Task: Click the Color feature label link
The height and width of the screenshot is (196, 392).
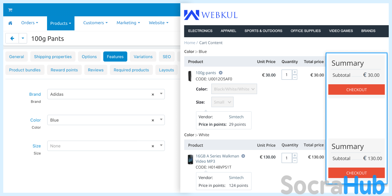Action: 36,120
